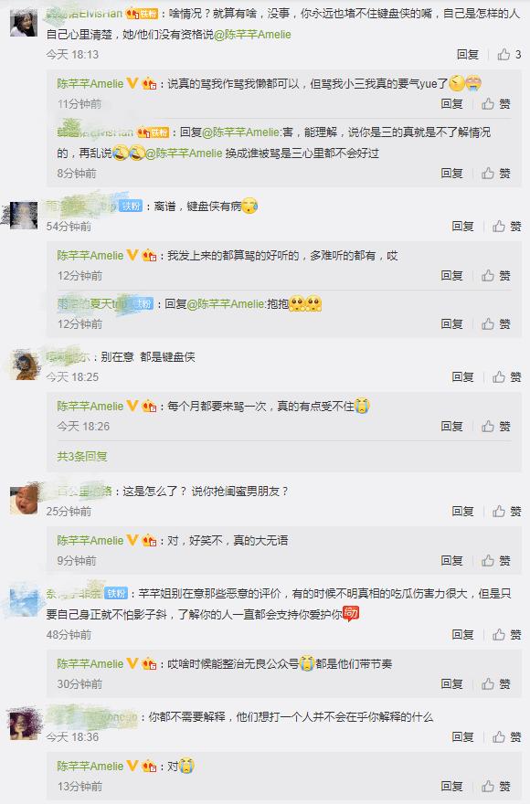Open the avatar of the first commenter

pos(24,23)
